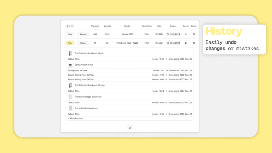Click View button for Hoodie-1000 row
272x153 pixels.
click(70, 34)
